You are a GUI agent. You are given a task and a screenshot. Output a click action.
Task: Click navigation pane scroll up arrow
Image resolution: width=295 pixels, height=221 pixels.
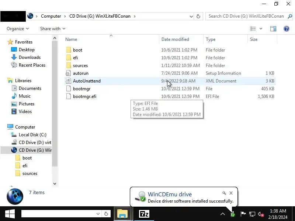pos(55,38)
